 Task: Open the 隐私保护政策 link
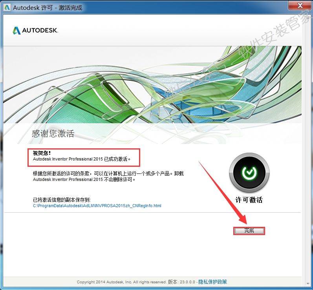(x=212, y=282)
